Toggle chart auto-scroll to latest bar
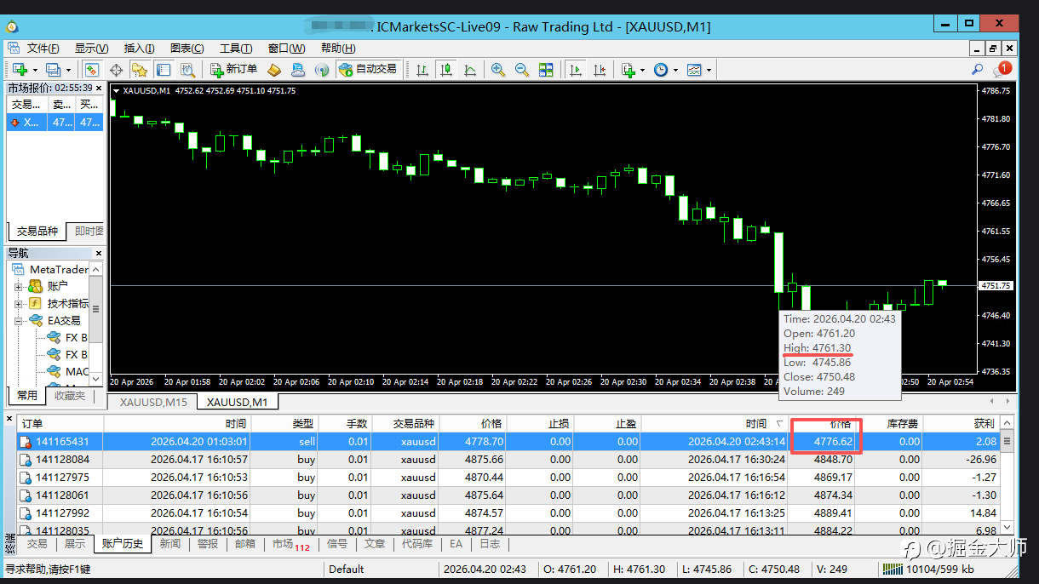Image resolution: width=1039 pixels, height=584 pixels. coord(577,70)
